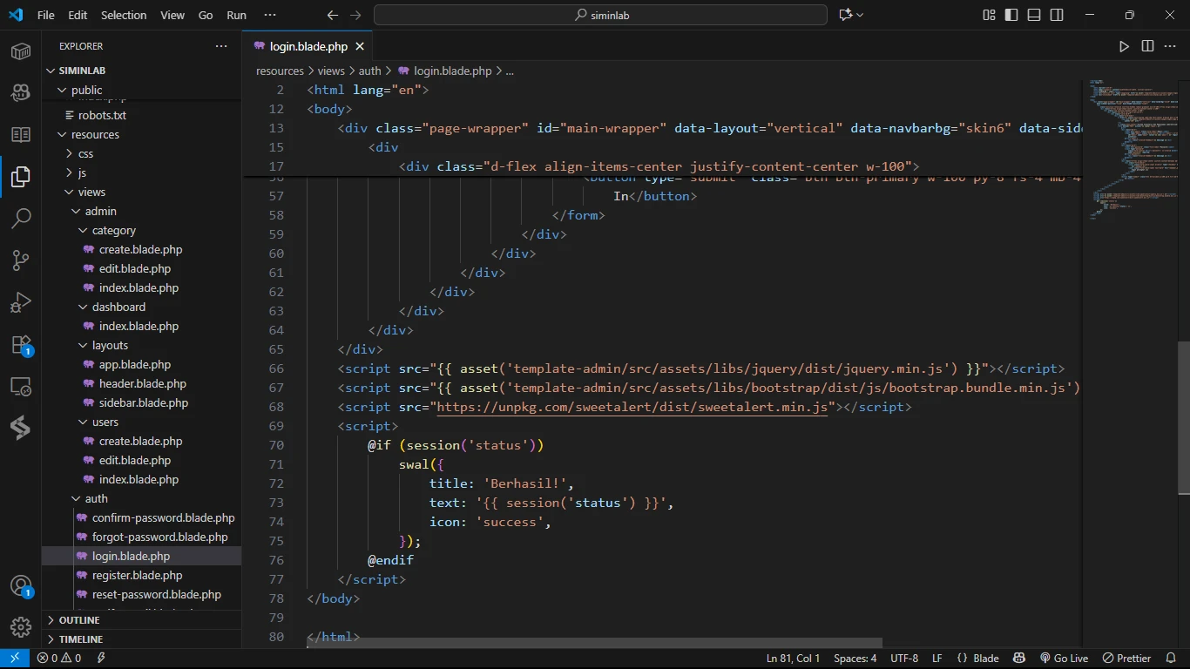
Task: Open the Run and Debug view
Action: pyautogui.click(x=21, y=302)
